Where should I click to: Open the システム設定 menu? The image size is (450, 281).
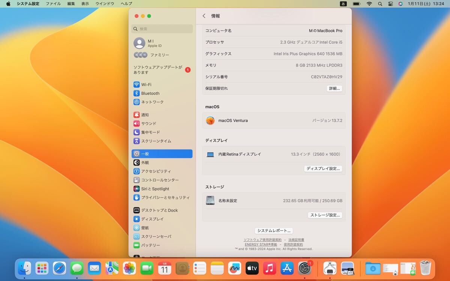pos(28,4)
